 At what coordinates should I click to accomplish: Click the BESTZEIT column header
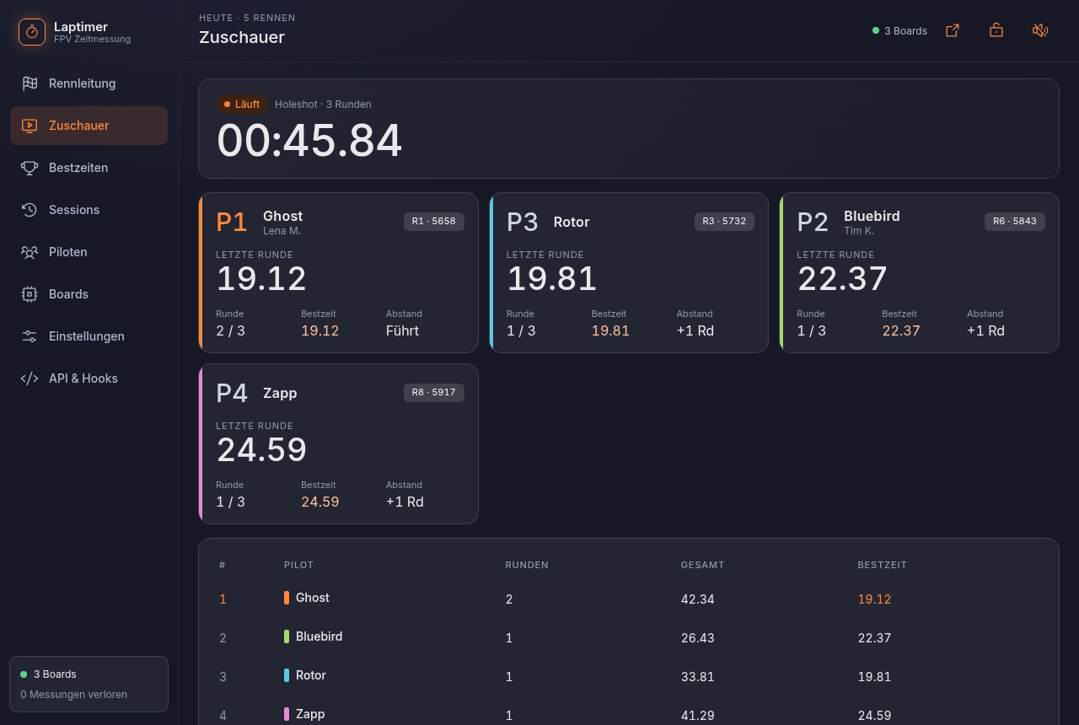[883, 565]
